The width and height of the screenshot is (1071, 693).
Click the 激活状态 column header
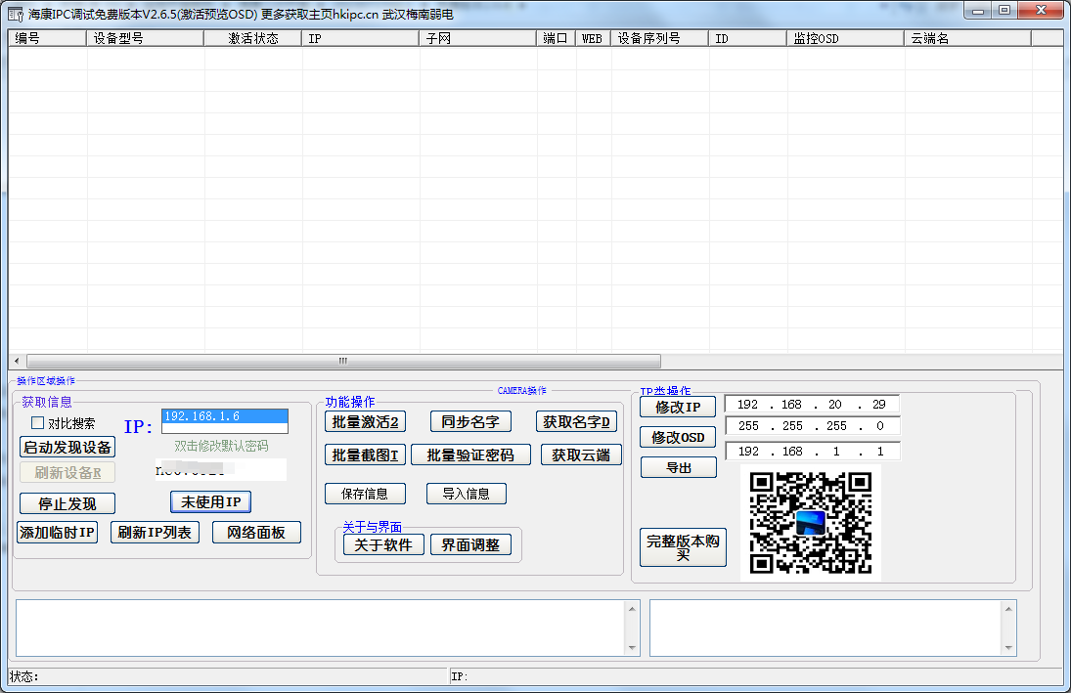[x=253, y=38]
